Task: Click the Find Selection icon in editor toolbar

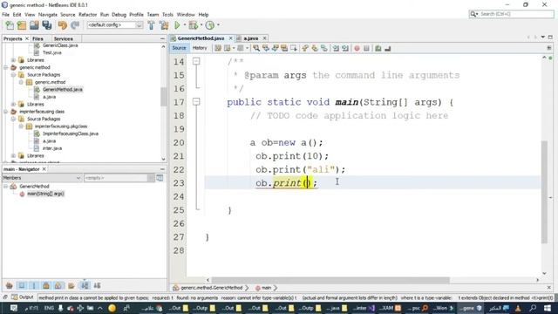Action: coord(256,48)
